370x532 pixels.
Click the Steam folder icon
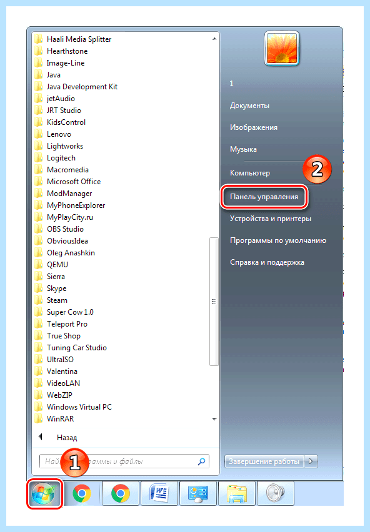38,300
